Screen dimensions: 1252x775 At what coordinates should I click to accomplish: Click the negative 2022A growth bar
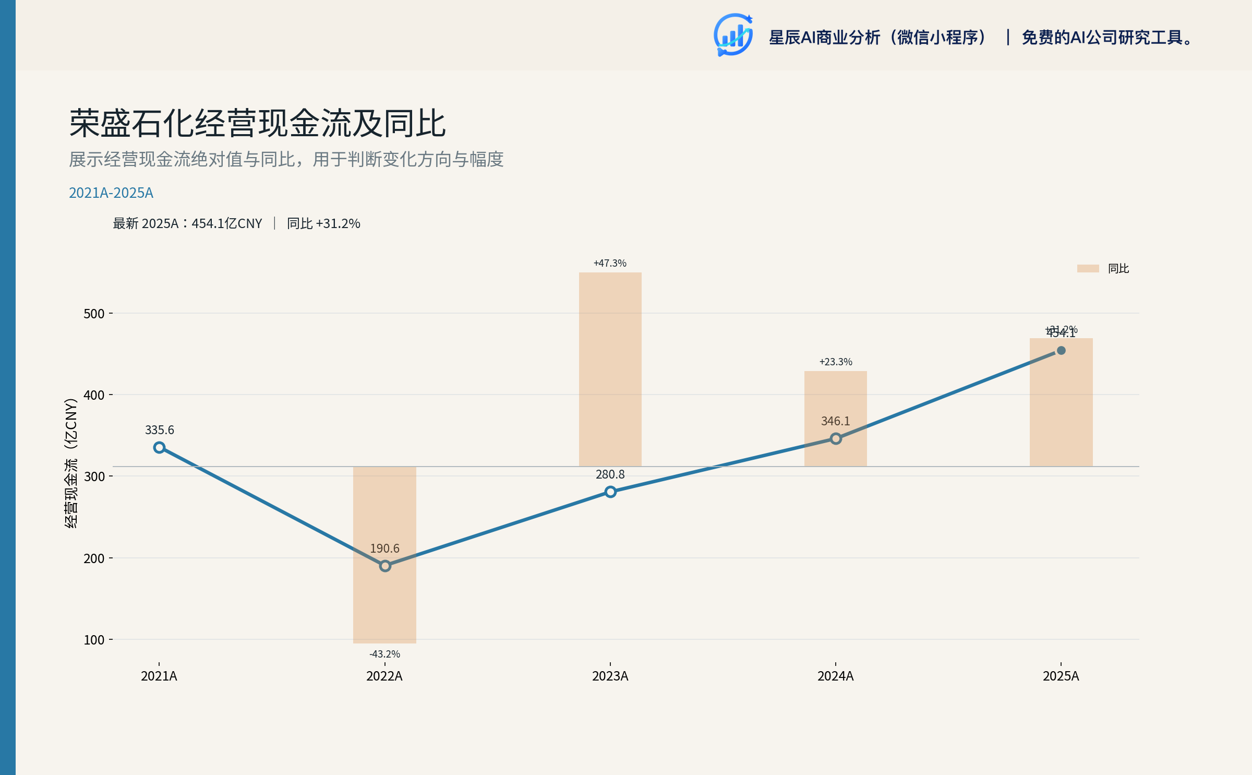[x=385, y=555]
